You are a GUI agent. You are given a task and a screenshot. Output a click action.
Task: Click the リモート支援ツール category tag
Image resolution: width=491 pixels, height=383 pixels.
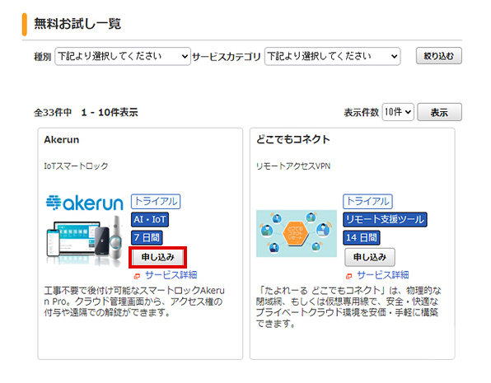[x=385, y=220]
